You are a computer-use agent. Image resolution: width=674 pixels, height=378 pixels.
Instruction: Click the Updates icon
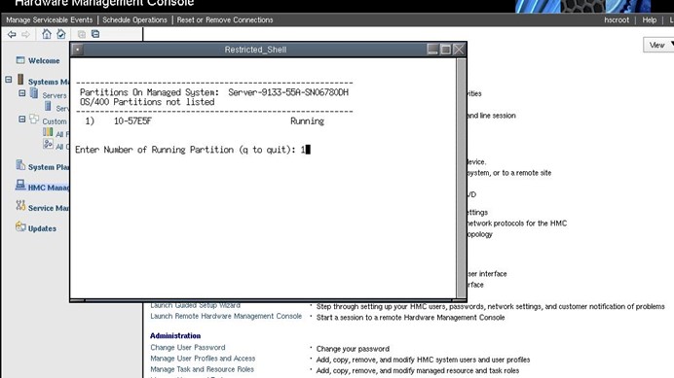click(20, 226)
